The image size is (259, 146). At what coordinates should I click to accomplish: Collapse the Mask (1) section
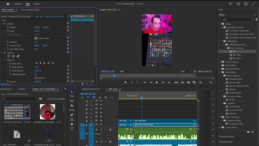[x=4, y=60]
